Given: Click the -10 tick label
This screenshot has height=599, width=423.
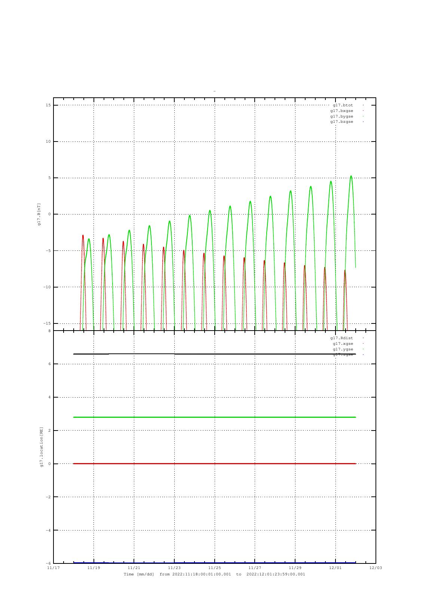Looking at the screenshot, I should pos(47,287).
